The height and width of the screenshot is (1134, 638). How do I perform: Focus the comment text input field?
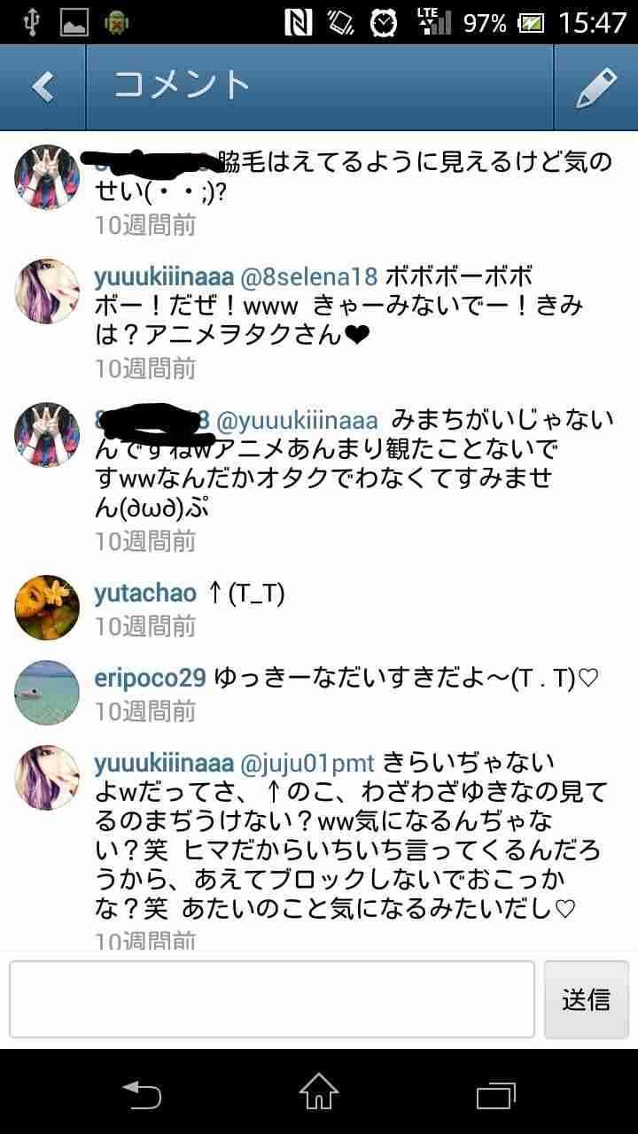[272, 998]
